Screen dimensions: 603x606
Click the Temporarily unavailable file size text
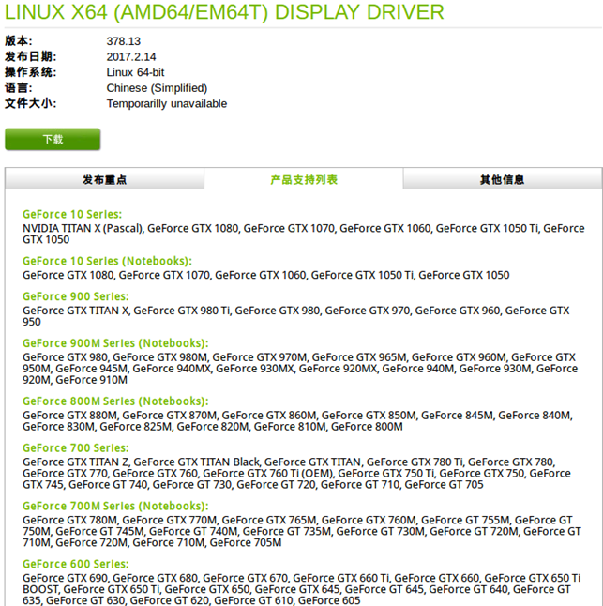pos(167,103)
